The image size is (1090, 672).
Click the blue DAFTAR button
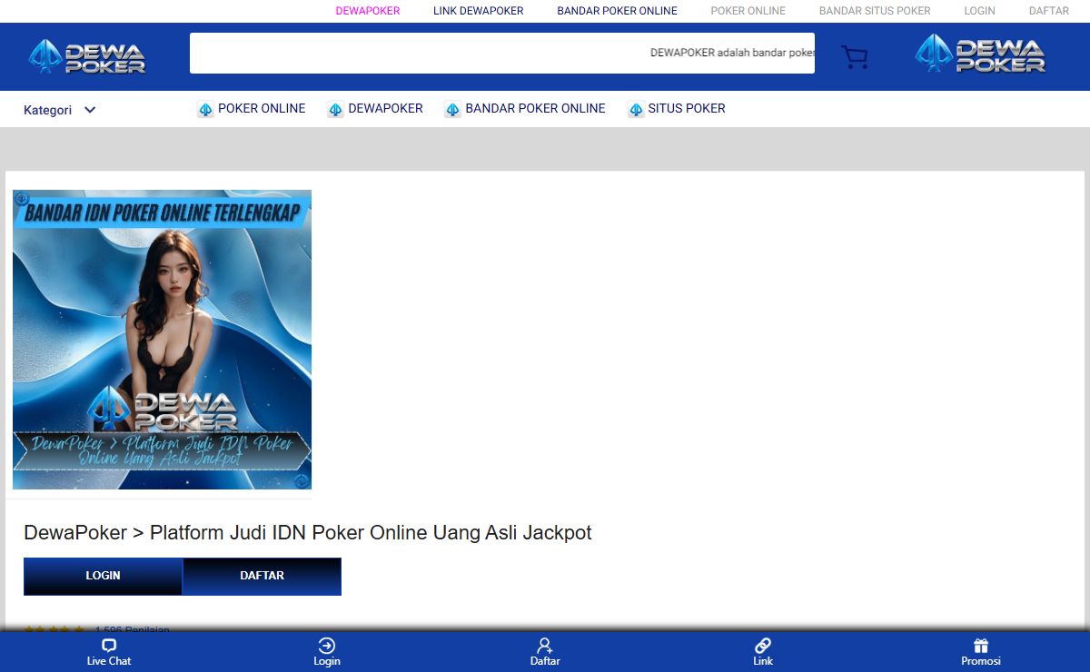point(263,577)
